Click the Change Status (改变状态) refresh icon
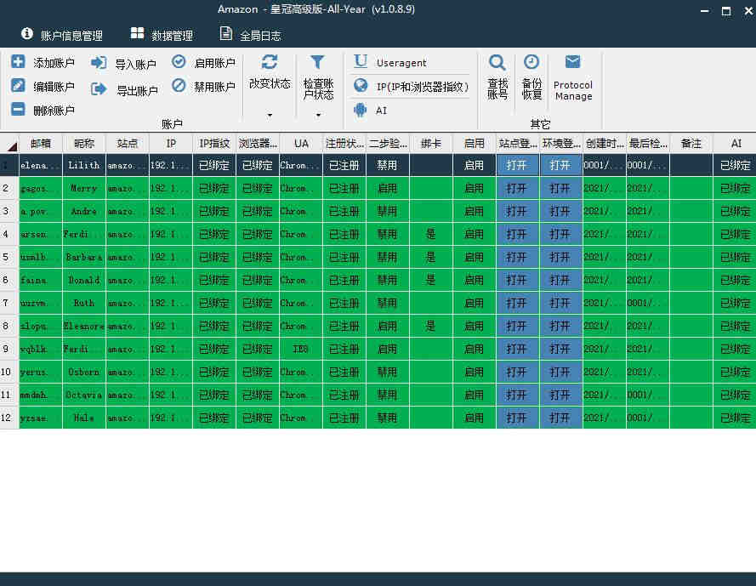756x586 pixels. 270,62
